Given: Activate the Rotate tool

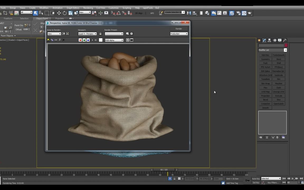Looking at the screenshot, I should (x=65, y=13).
